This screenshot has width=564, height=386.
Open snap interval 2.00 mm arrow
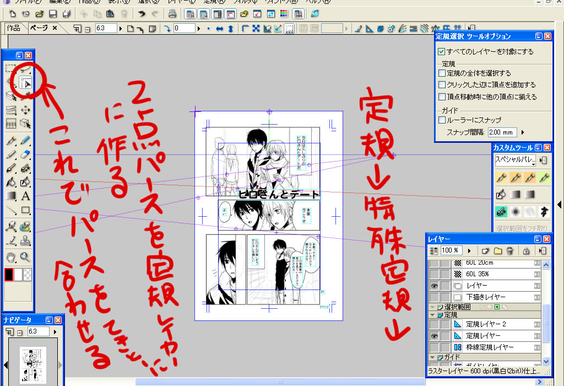(x=523, y=132)
